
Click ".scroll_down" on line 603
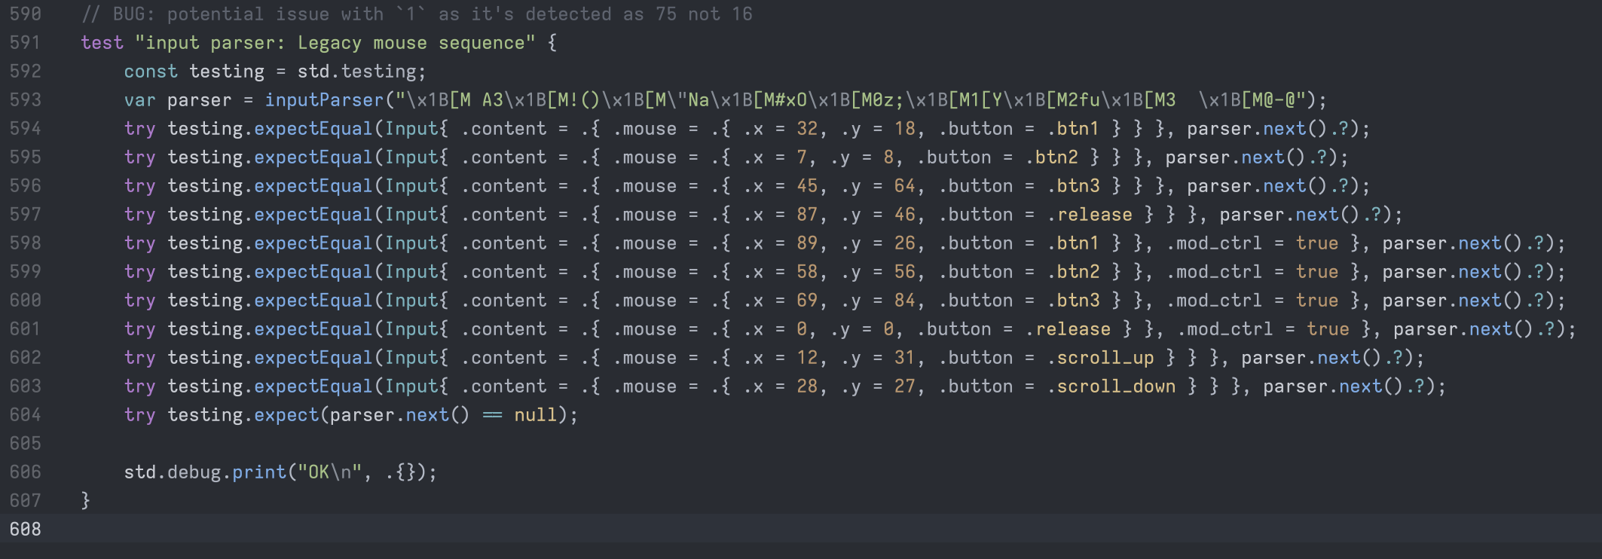(1111, 386)
